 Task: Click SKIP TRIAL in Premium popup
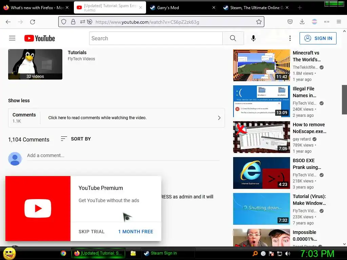tap(91, 232)
